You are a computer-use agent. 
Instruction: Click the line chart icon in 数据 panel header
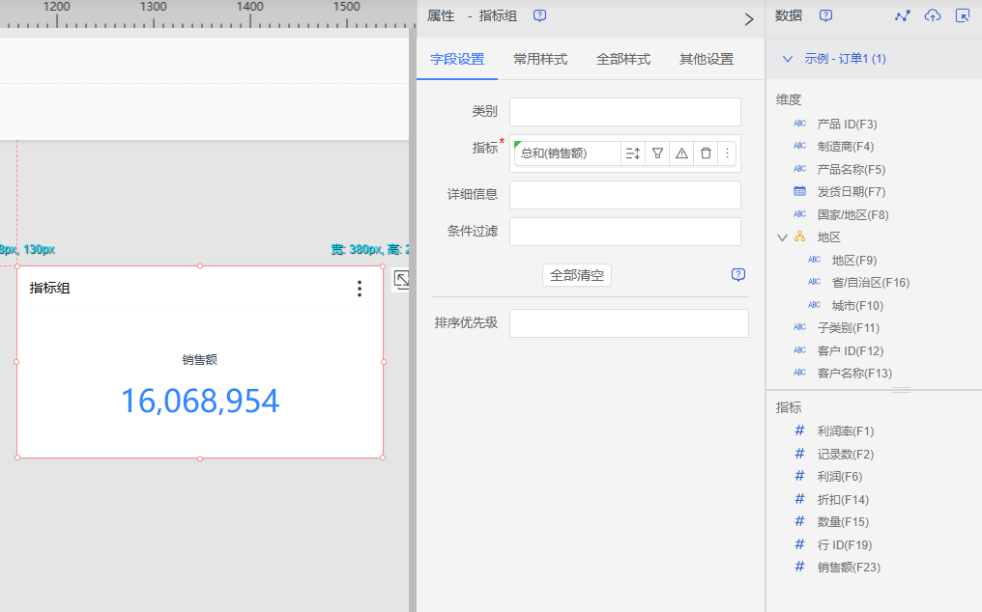click(x=903, y=16)
